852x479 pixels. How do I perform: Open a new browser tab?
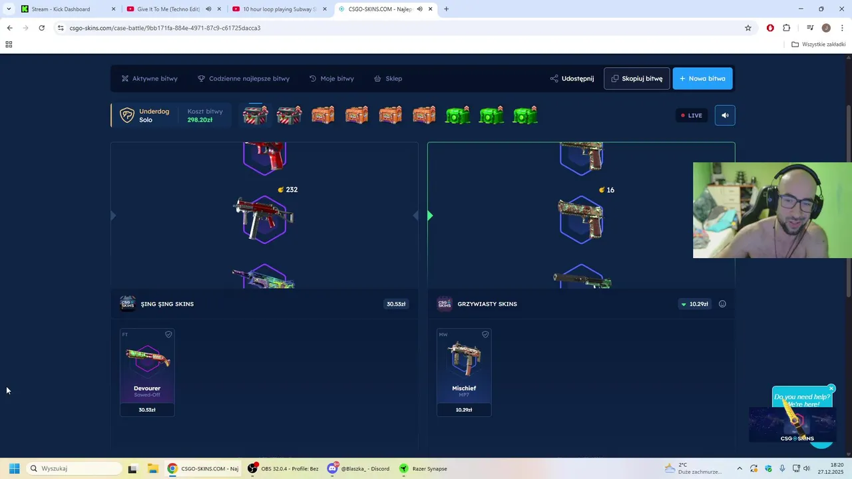point(446,9)
